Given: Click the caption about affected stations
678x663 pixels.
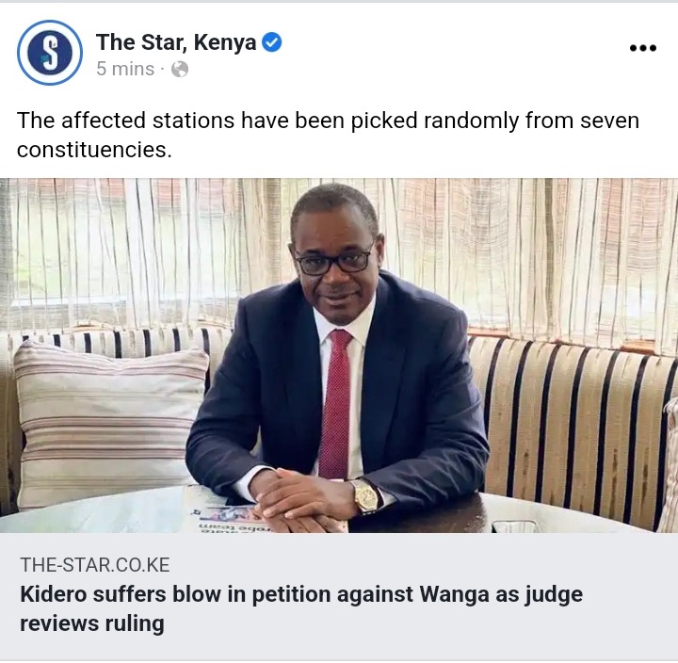Looking at the screenshot, I should click(x=328, y=135).
